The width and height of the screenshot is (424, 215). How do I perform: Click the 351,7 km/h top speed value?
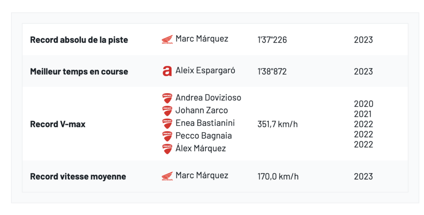pyautogui.click(x=278, y=124)
